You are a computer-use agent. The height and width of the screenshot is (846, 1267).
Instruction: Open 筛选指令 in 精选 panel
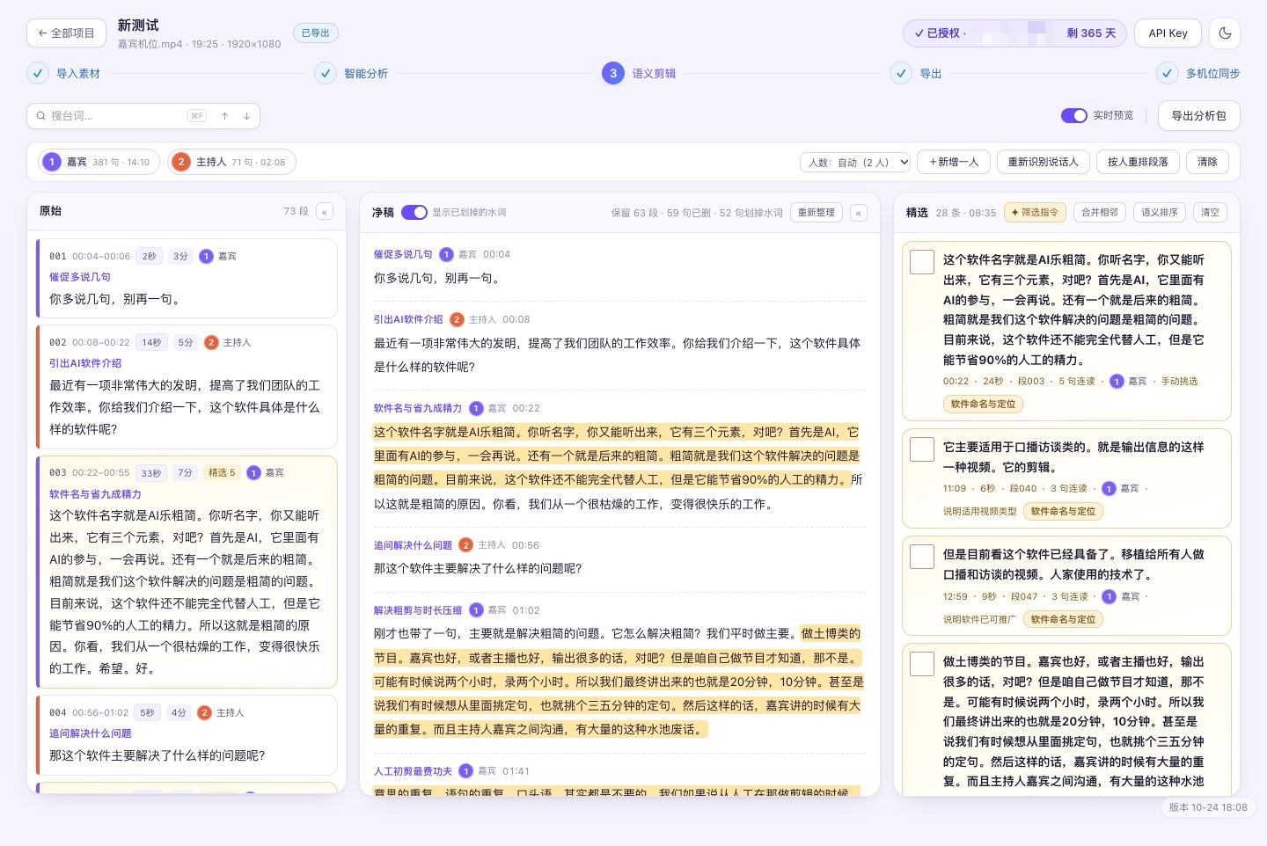coord(1035,213)
